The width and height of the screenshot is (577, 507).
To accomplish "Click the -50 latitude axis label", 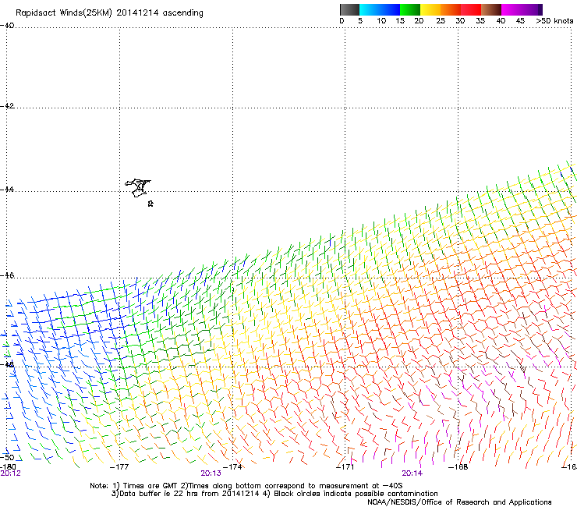I will click(x=7, y=457).
